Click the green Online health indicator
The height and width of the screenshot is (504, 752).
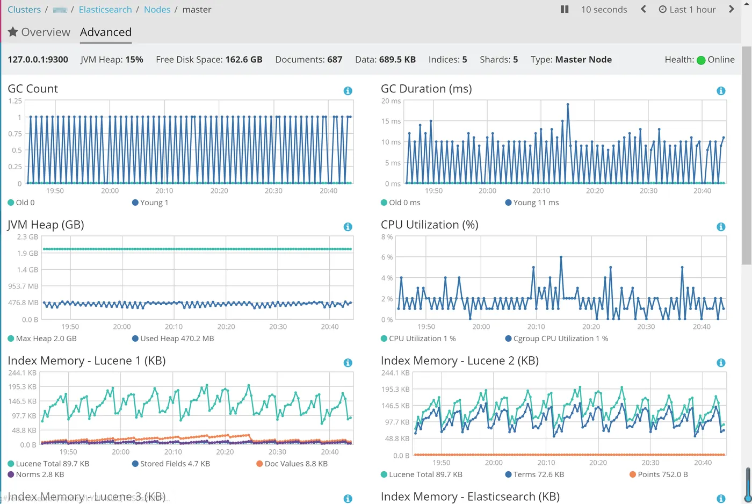701,60
